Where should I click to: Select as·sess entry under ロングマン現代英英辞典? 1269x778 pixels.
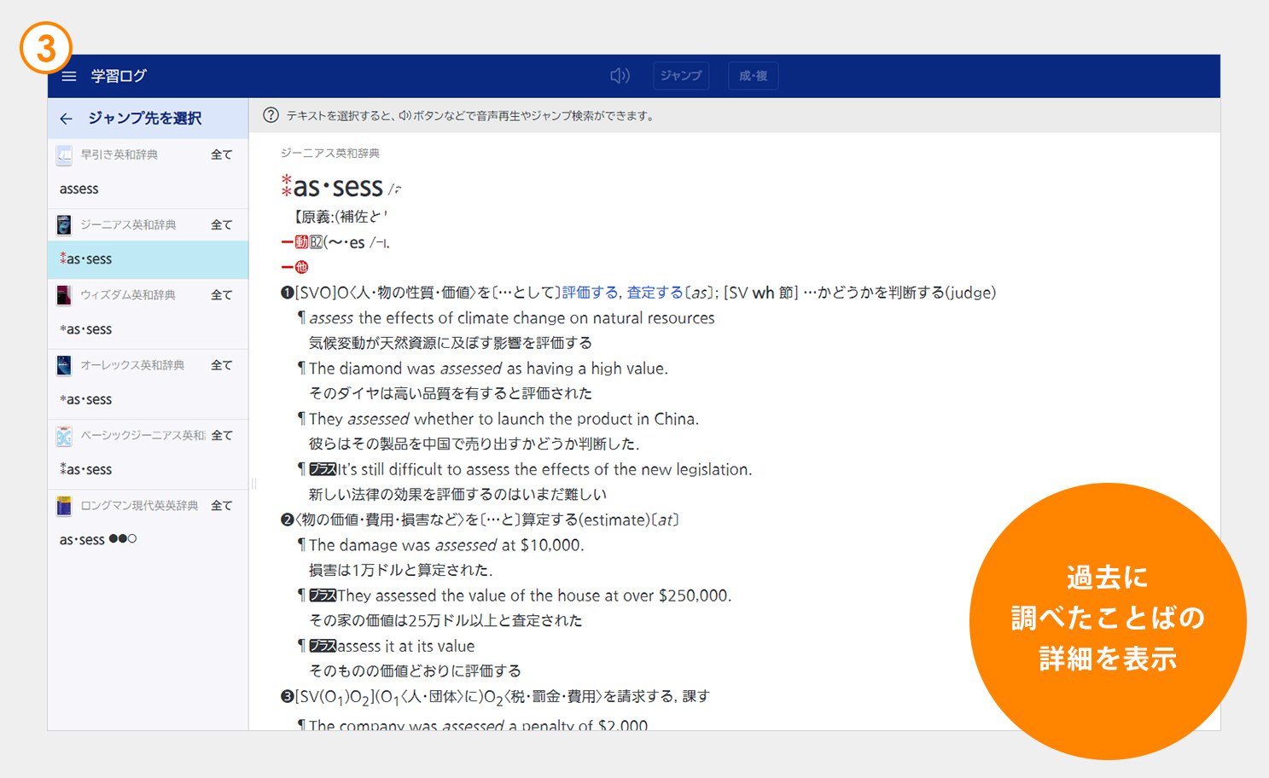click(x=83, y=540)
